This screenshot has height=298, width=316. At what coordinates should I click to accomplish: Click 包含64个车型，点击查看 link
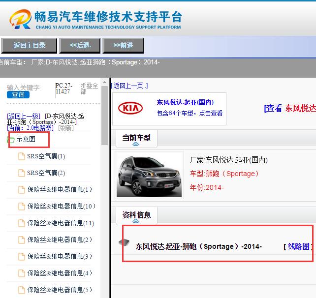click(x=190, y=113)
